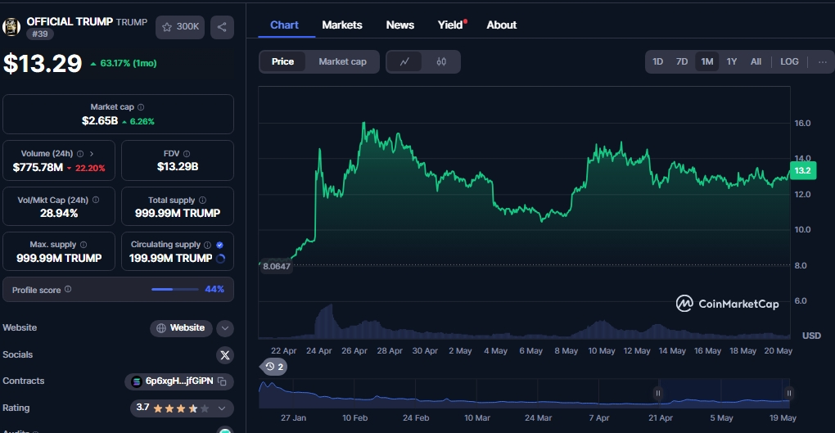
Task: Set chart range to 7D
Action: click(x=682, y=61)
